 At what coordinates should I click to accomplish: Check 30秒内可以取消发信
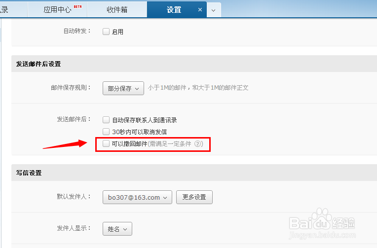coord(106,132)
